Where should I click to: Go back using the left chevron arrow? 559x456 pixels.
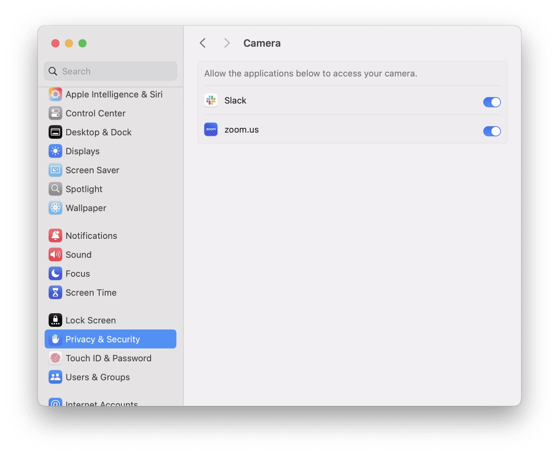pyautogui.click(x=202, y=43)
